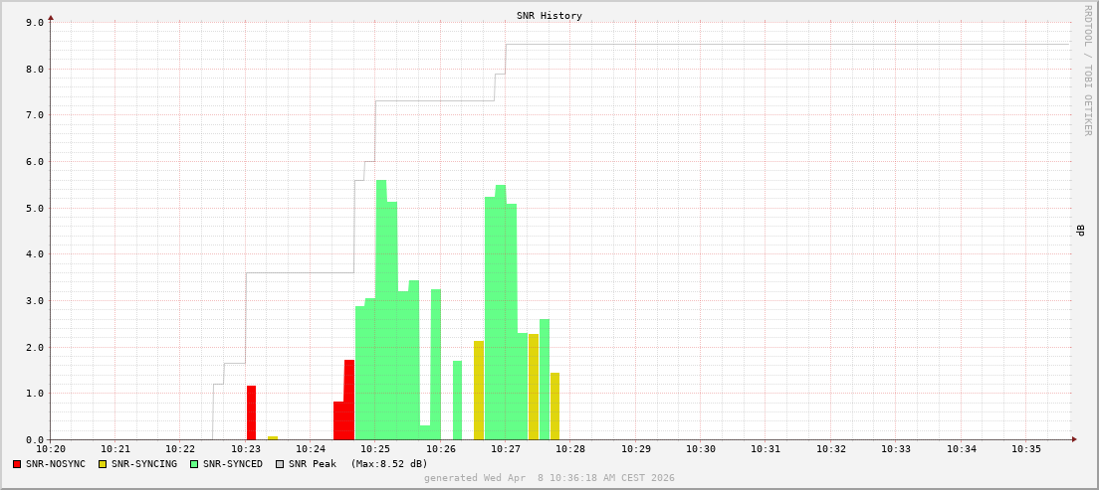Select the SNR-SYNCED legend label
Viewport: 1099px width, 490px height.
[232, 464]
